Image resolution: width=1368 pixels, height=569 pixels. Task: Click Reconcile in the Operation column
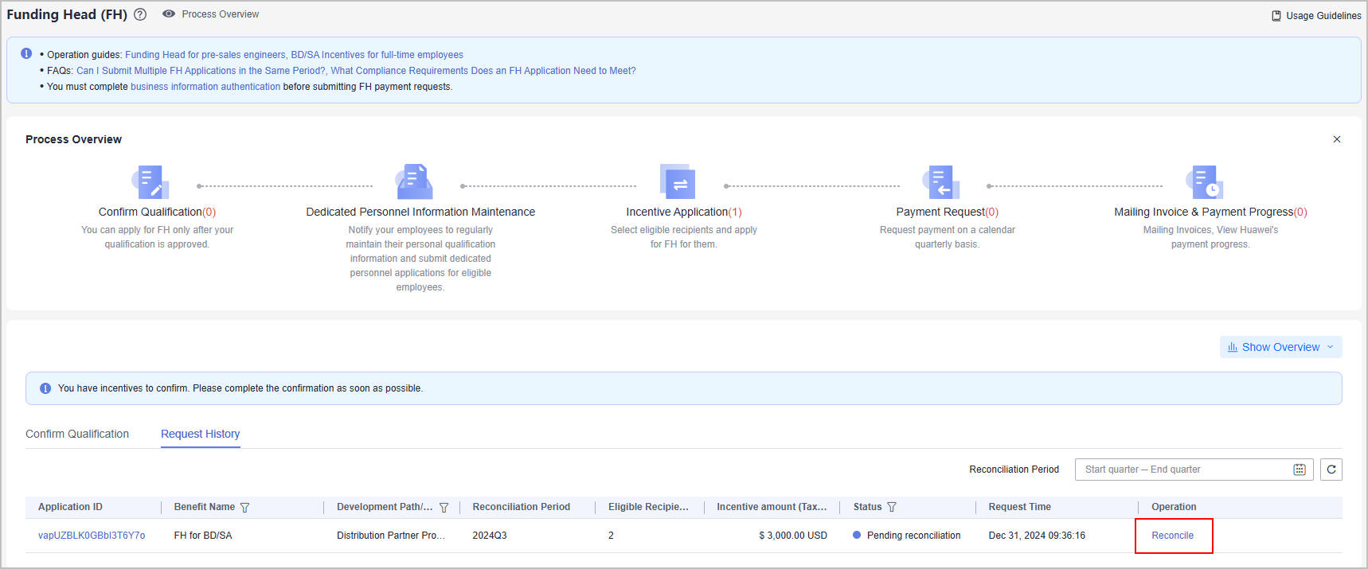tap(1172, 536)
